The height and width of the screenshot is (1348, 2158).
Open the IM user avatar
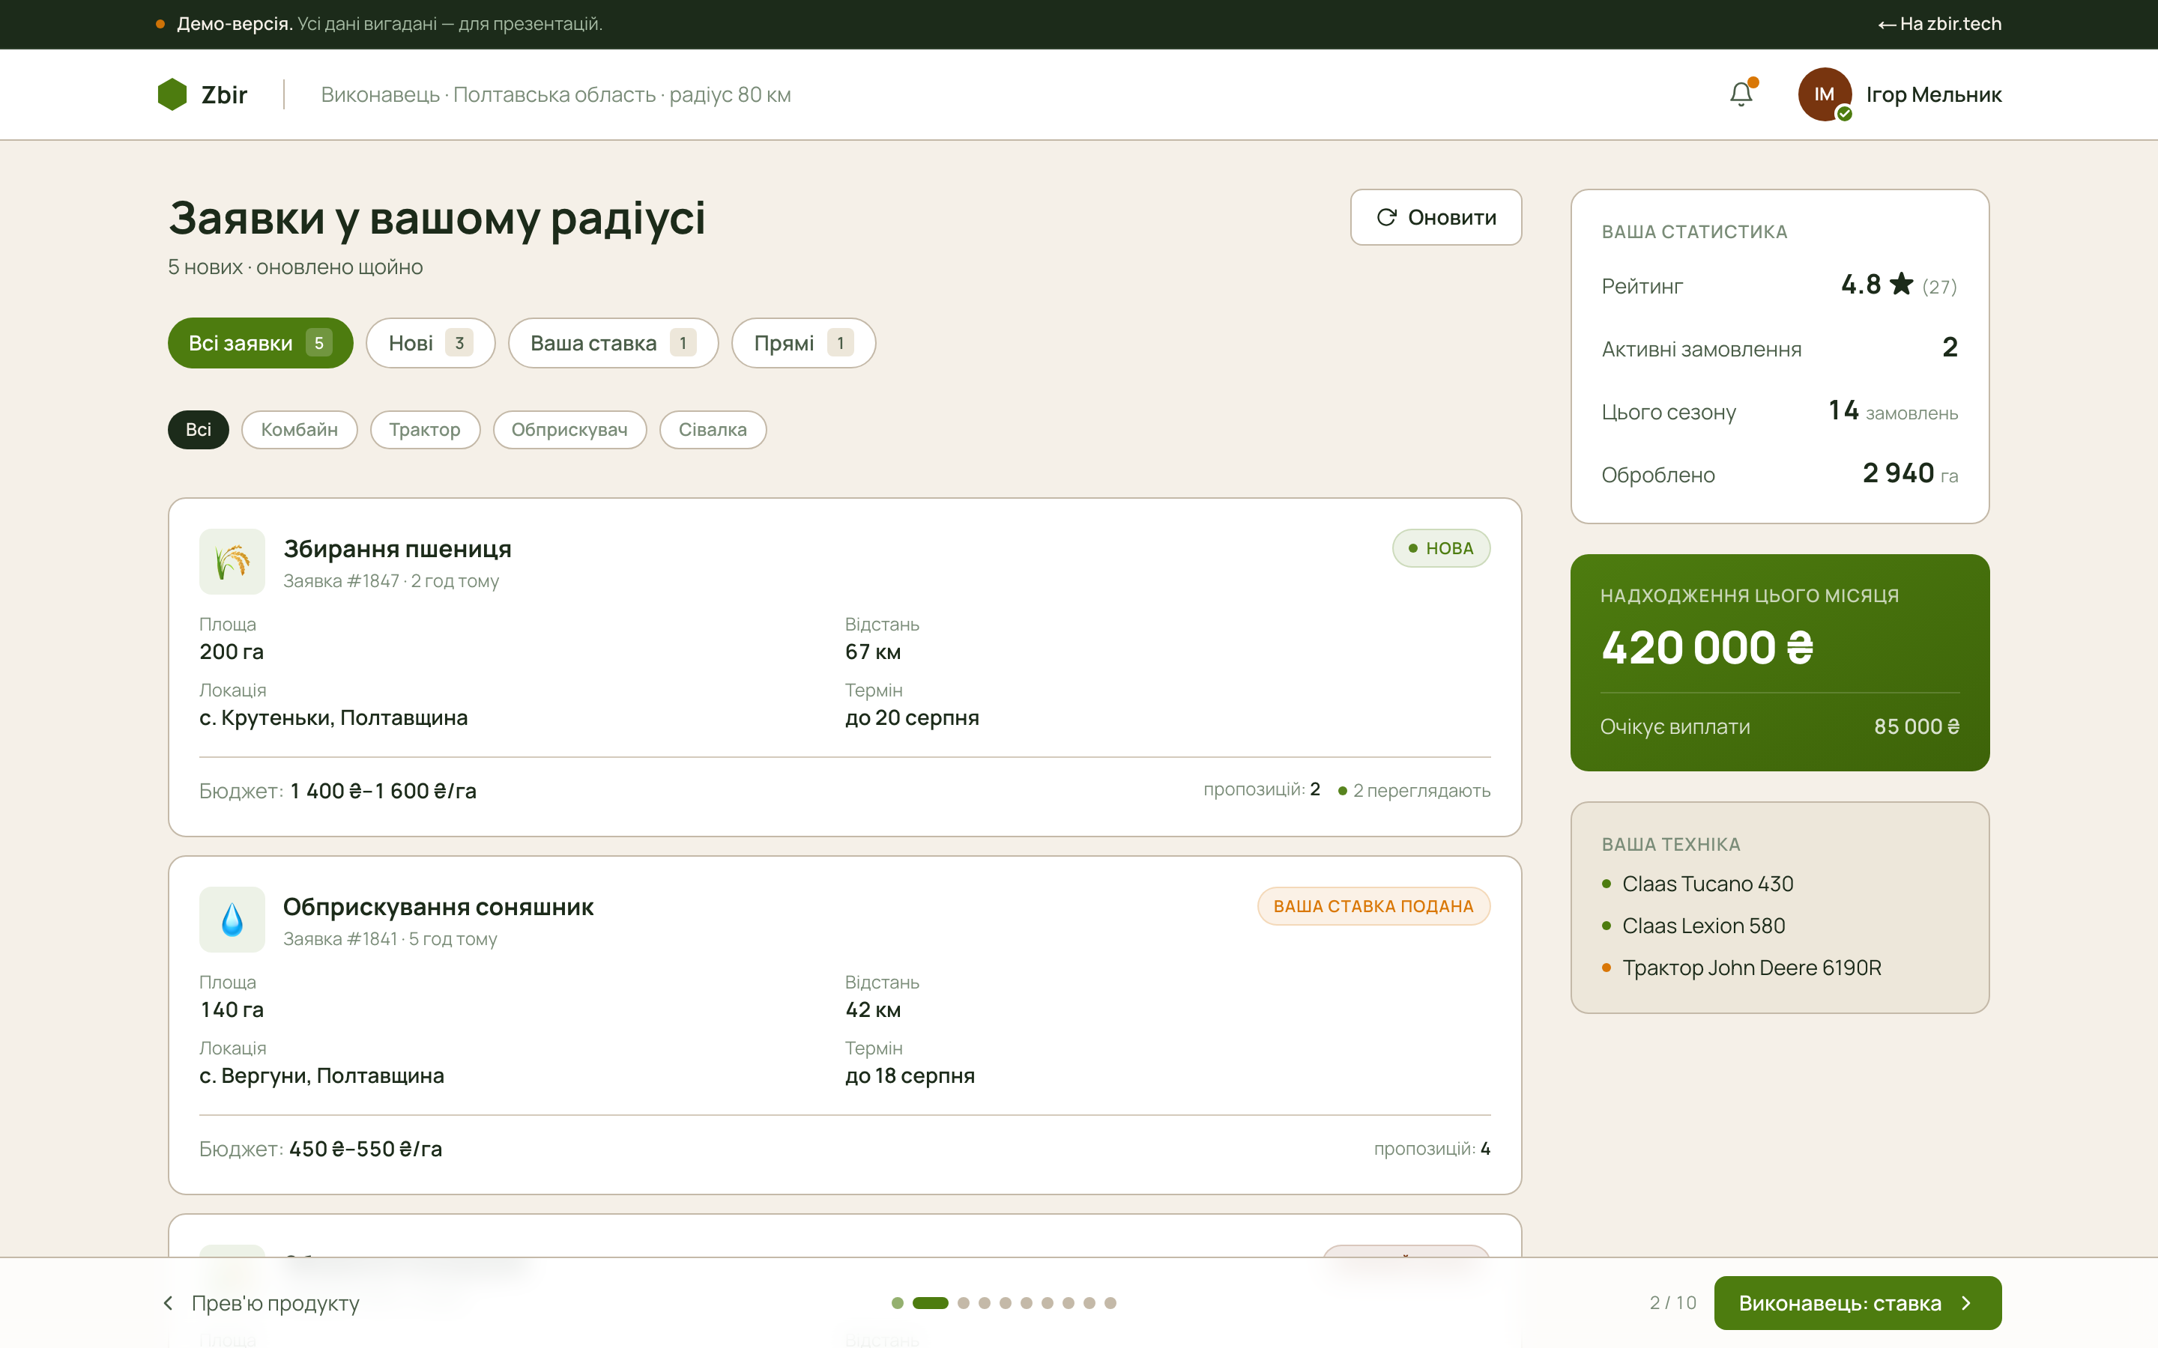click(1825, 94)
